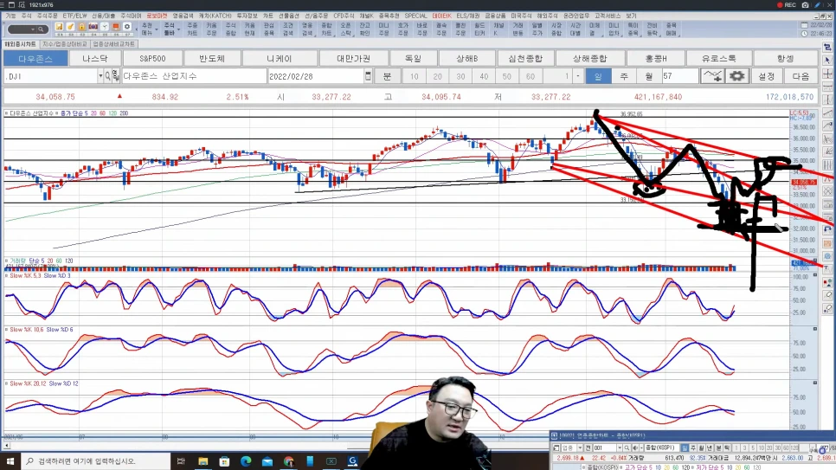This screenshot has height=470, width=836.
Task: Open Windows Start menu
Action: [10, 461]
